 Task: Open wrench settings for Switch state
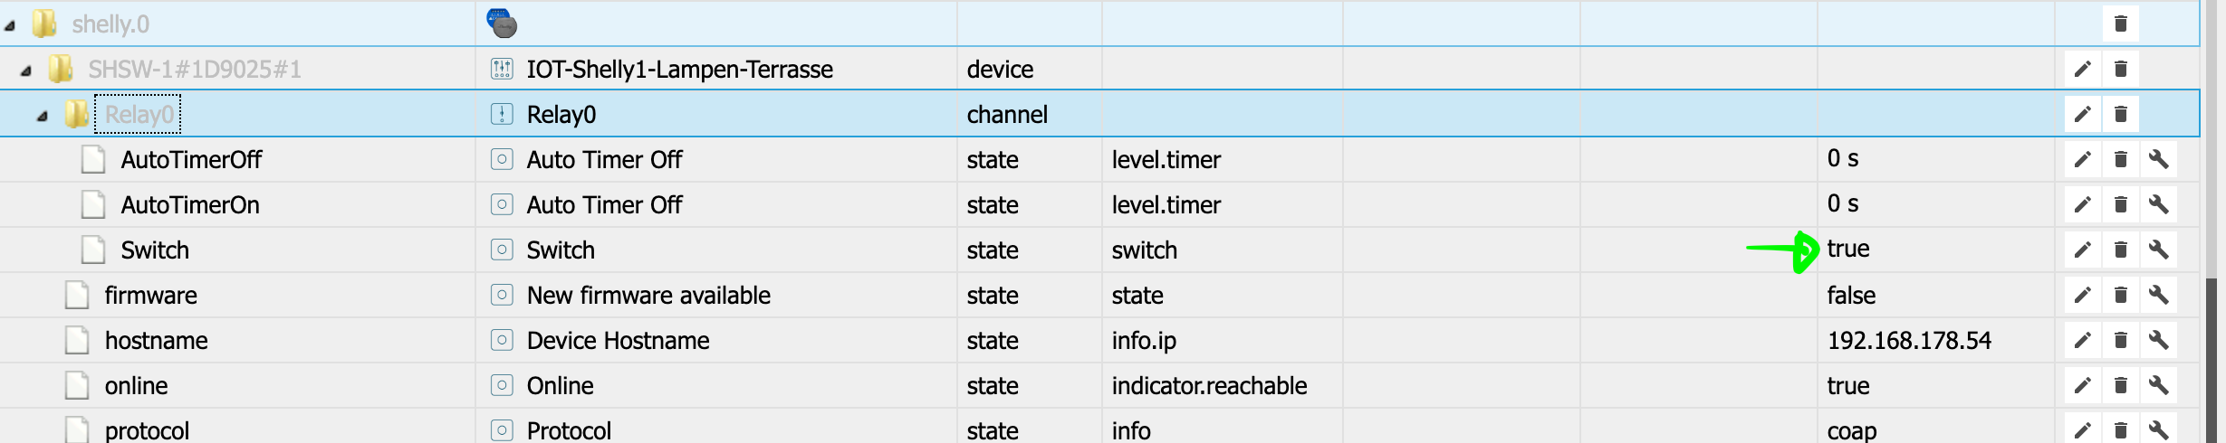tap(2158, 250)
